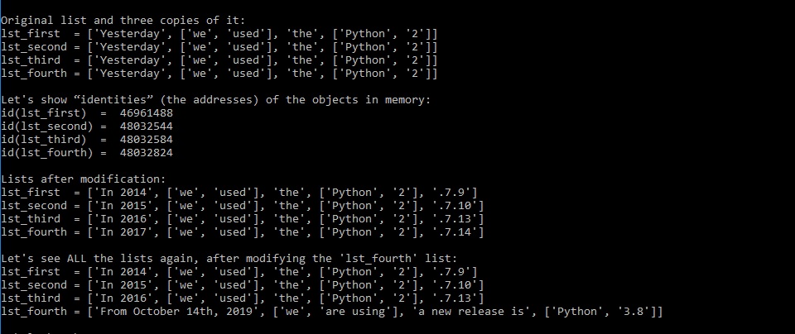The image size is (795, 334).
Task: Click the string 'a new release is'
Action: pos(471,311)
